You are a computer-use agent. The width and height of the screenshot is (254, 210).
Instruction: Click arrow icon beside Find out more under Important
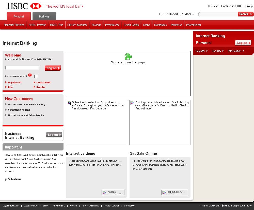click(x=6, y=179)
